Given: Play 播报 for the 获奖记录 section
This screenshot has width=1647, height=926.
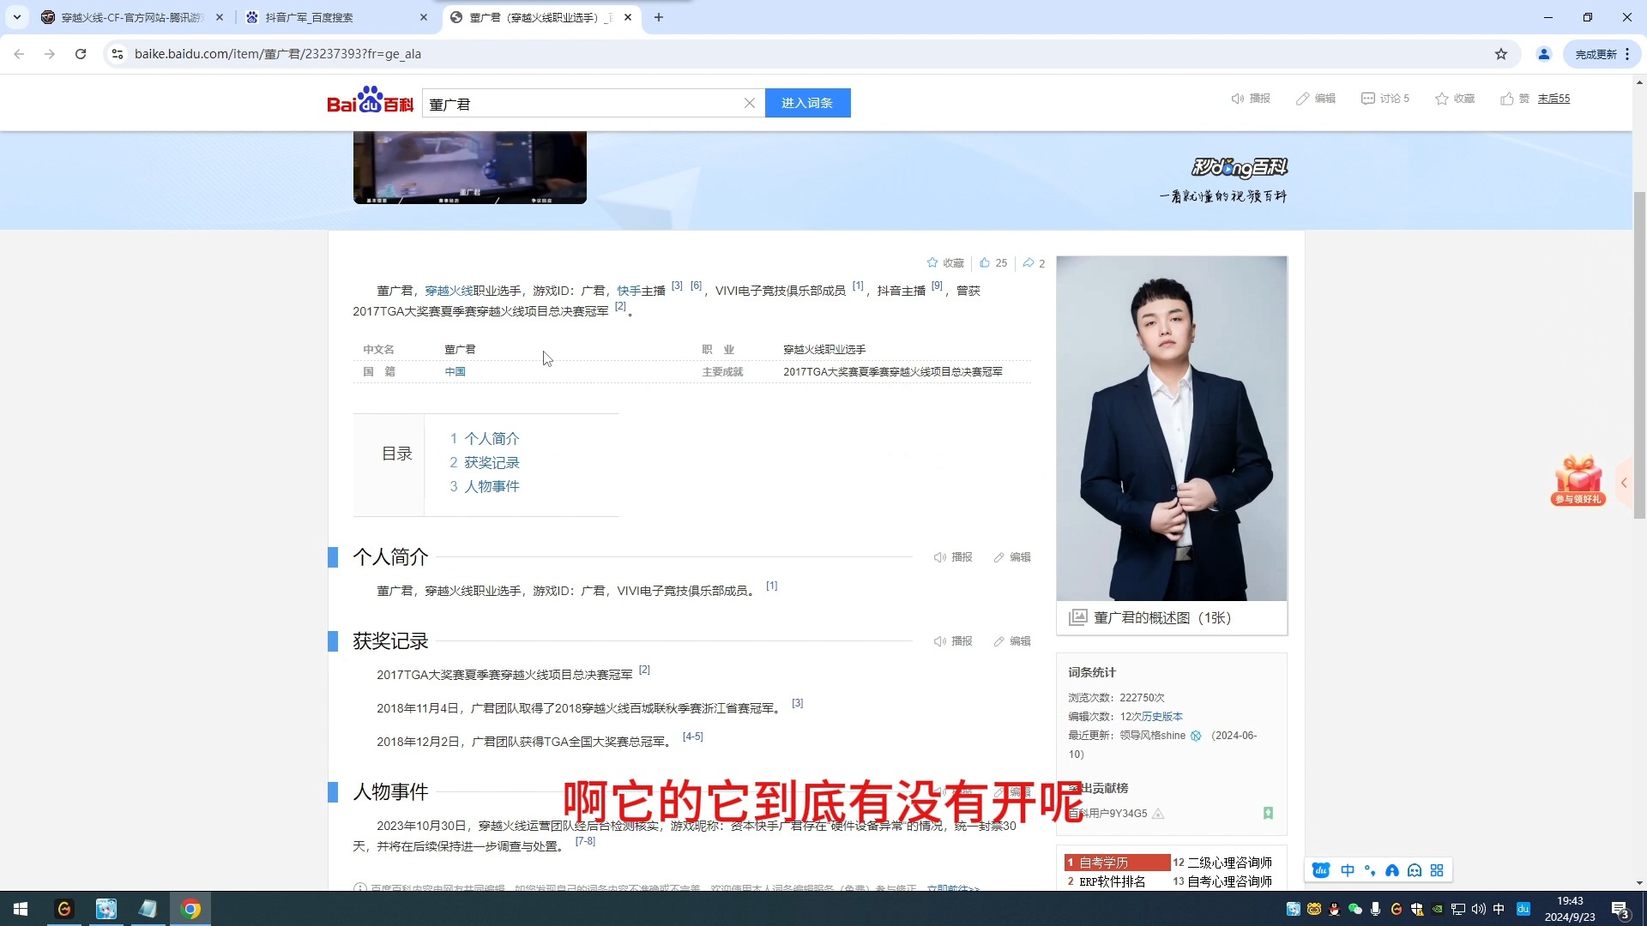Looking at the screenshot, I should pos(953,641).
